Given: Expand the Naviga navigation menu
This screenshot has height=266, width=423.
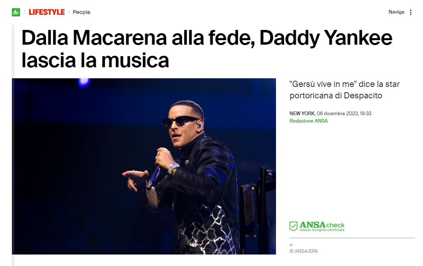Looking at the screenshot, I should [x=396, y=12].
